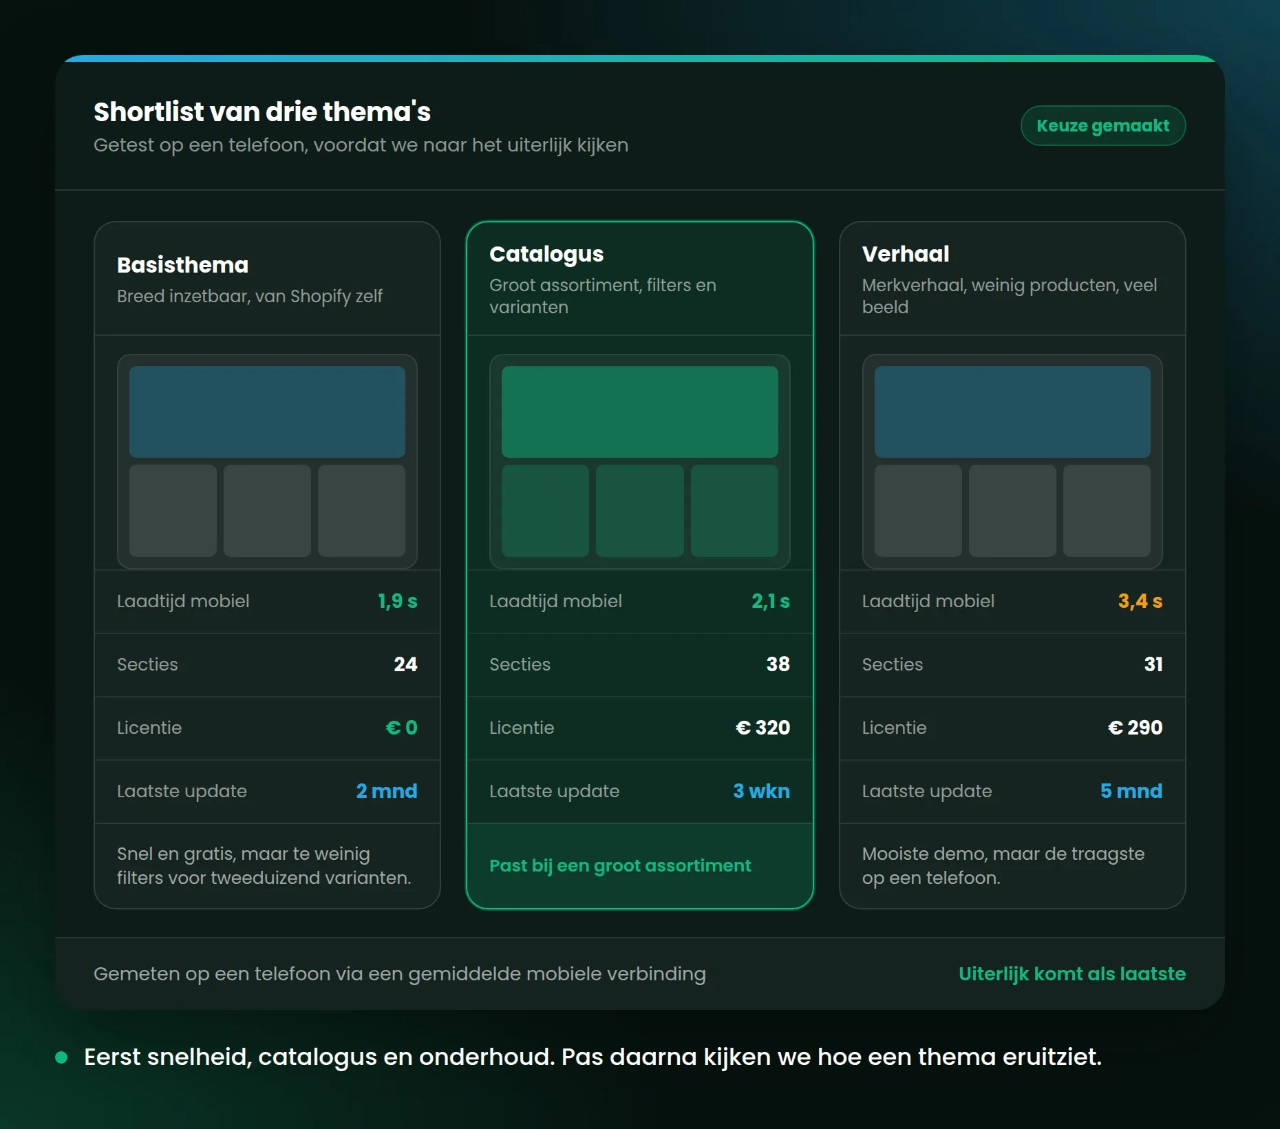The height and width of the screenshot is (1129, 1280).
Task: Click Verhaal sections value '31'
Action: coord(1153,664)
